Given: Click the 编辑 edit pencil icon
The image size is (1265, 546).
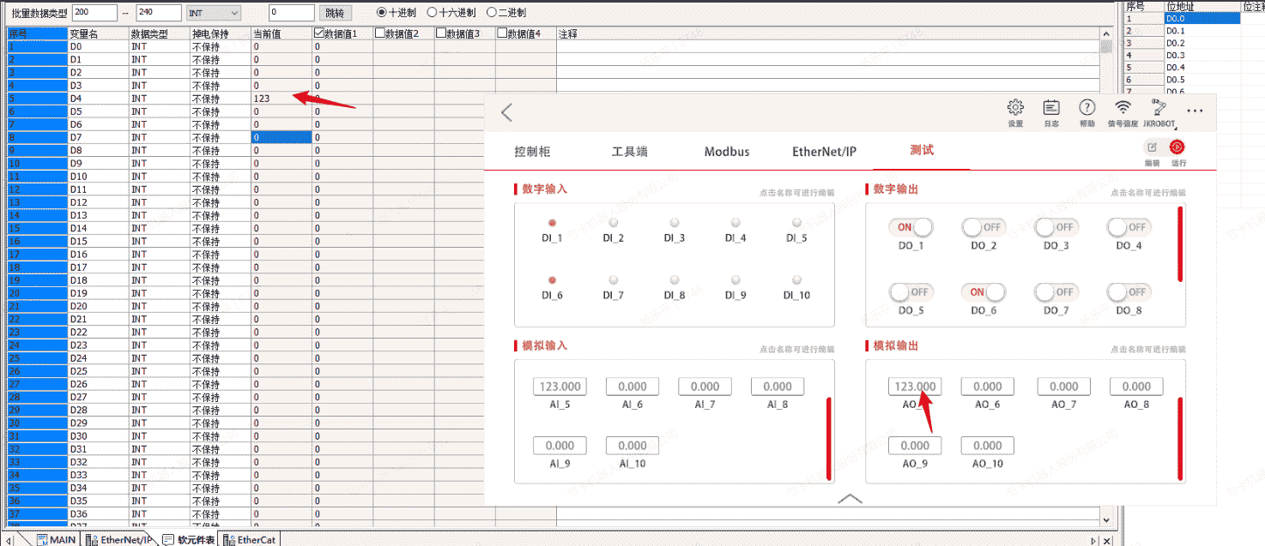Looking at the screenshot, I should coord(1152,147).
